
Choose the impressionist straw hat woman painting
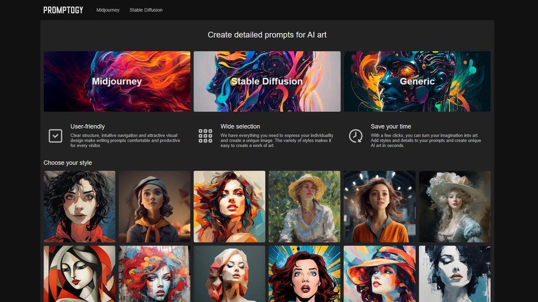[x=305, y=207]
